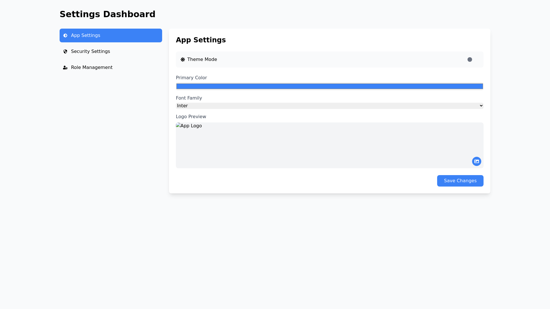Screen dimensions: 550x309
Task: Click the broken App Logo image icon
Action: click(178, 126)
